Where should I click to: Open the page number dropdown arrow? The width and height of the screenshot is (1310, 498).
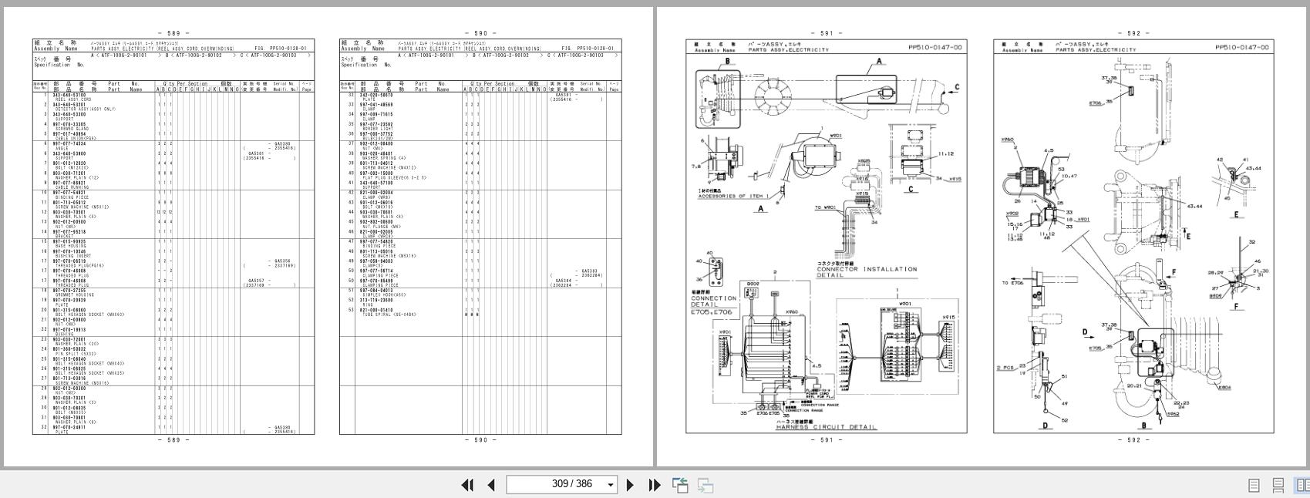[611, 485]
